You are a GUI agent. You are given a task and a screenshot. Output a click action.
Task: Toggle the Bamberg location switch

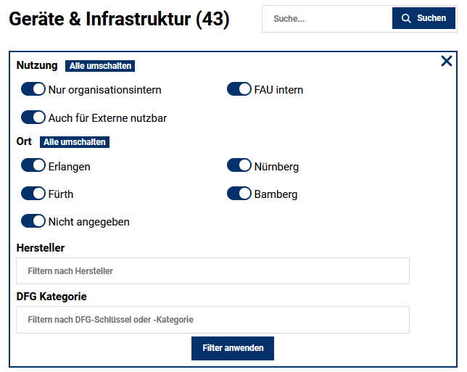pyautogui.click(x=239, y=193)
